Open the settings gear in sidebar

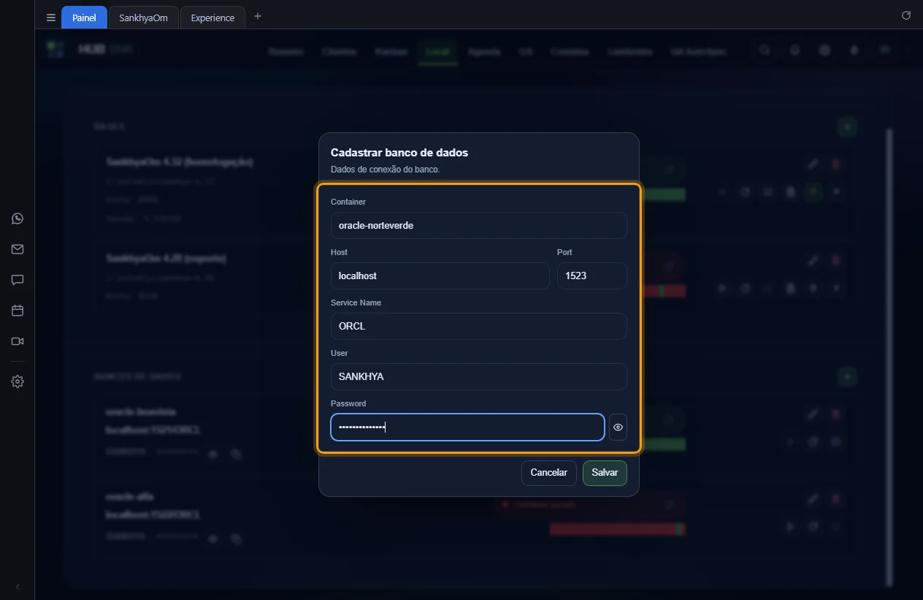pos(18,381)
